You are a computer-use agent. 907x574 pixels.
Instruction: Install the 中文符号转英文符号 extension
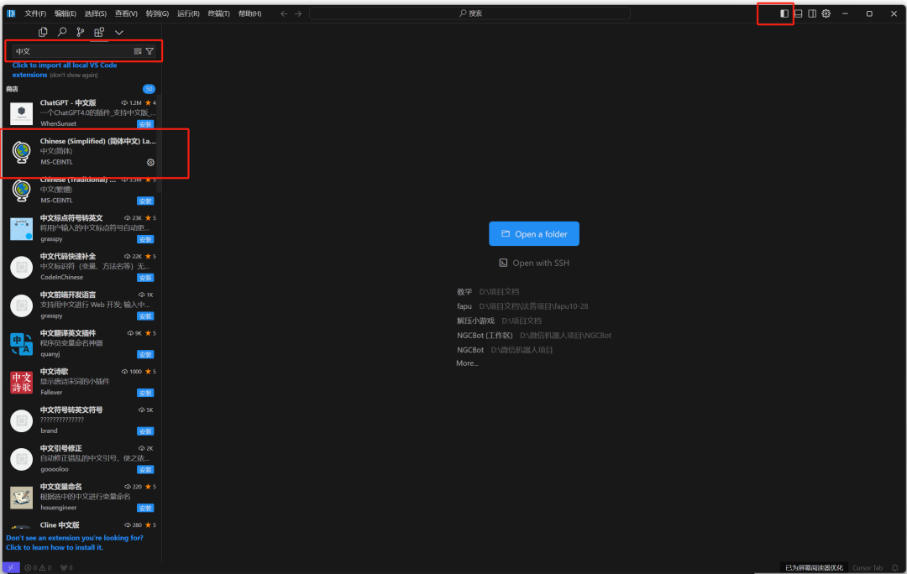tap(145, 431)
